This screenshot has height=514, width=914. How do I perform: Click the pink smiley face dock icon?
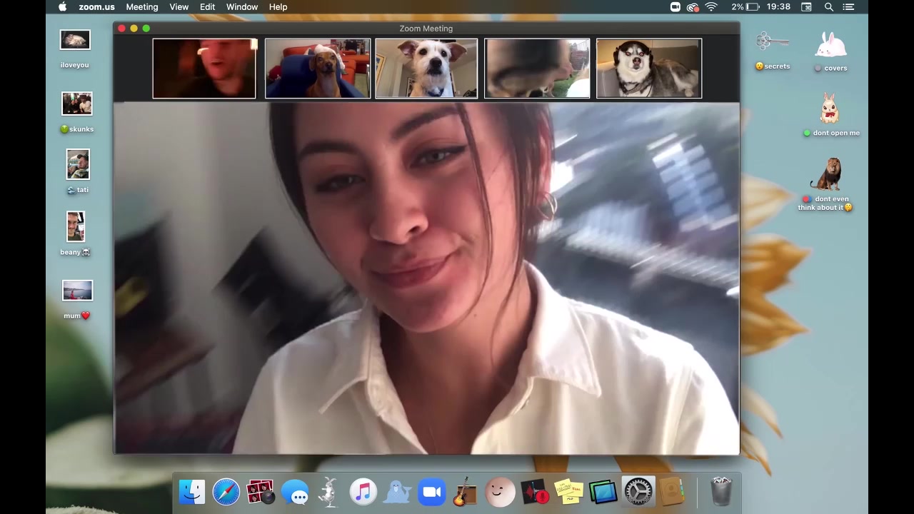point(500,492)
